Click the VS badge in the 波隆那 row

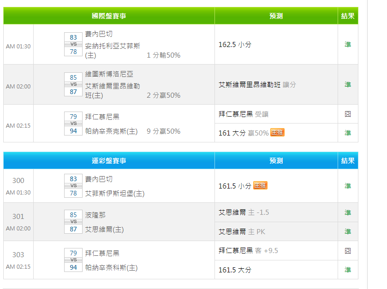click(x=73, y=222)
